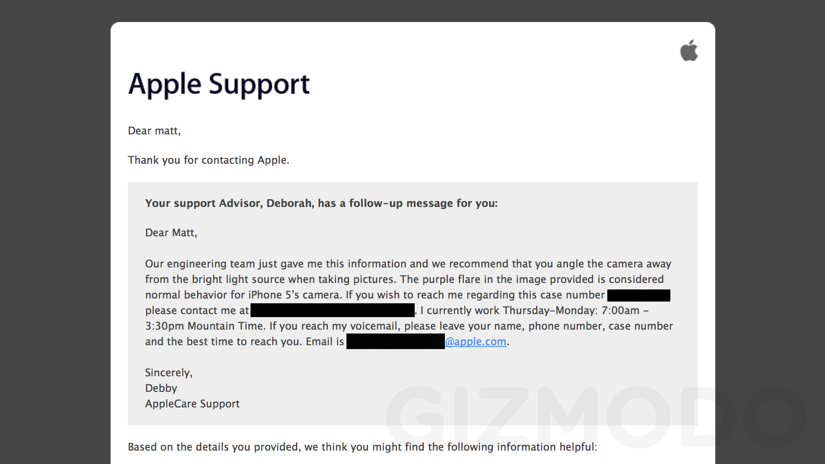Click the "Debby" signature name
825x464 pixels.
[x=161, y=388]
